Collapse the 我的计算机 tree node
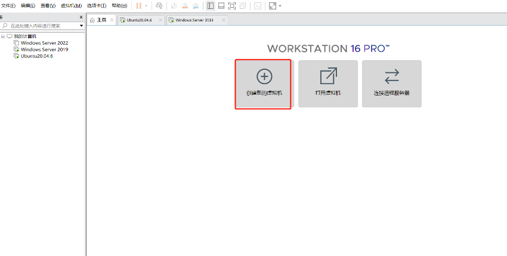The height and width of the screenshot is (256, 507). click(x=3, y=36)
